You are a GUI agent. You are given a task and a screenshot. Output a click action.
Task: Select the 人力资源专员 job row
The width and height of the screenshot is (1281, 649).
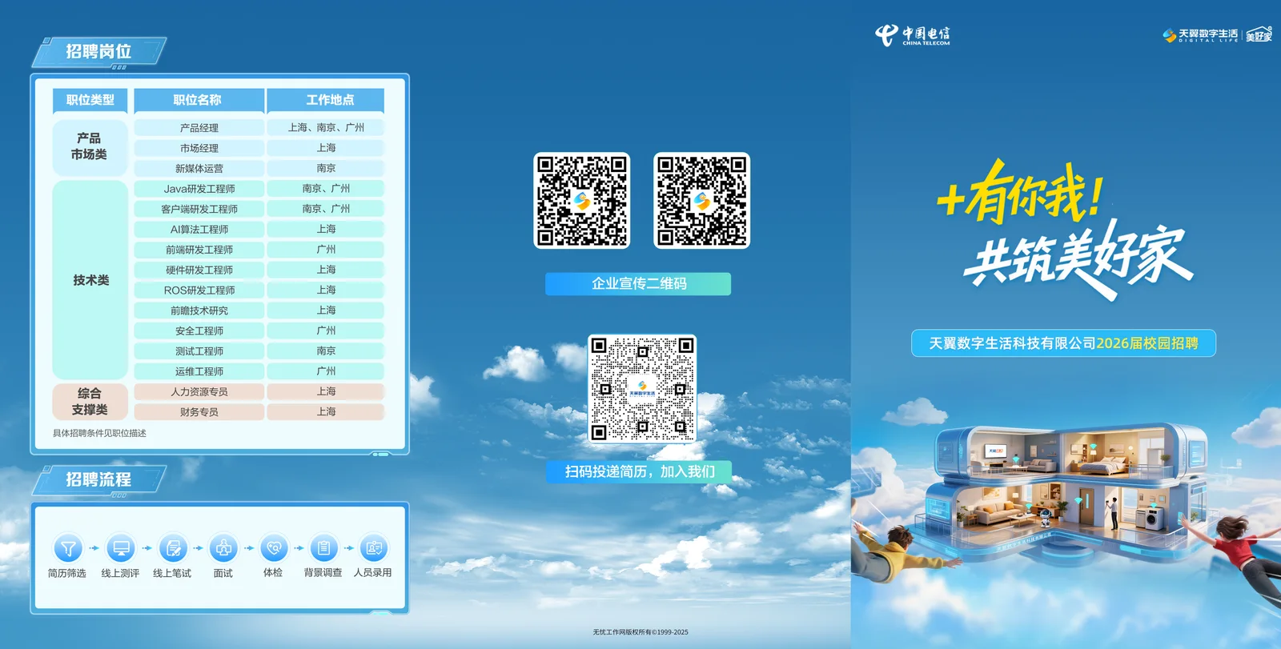tap(259, 392)
